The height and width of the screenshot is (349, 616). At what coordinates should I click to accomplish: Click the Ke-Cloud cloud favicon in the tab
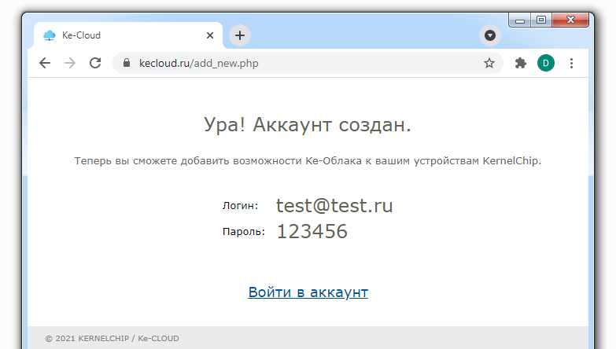click(x=50, y=35)
